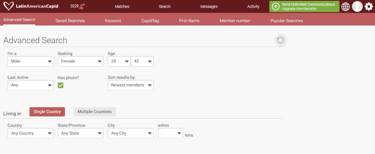This screenshot has height=154, width=375.
Task: Open the Any Country dropdown
Action: pos(30,133)
